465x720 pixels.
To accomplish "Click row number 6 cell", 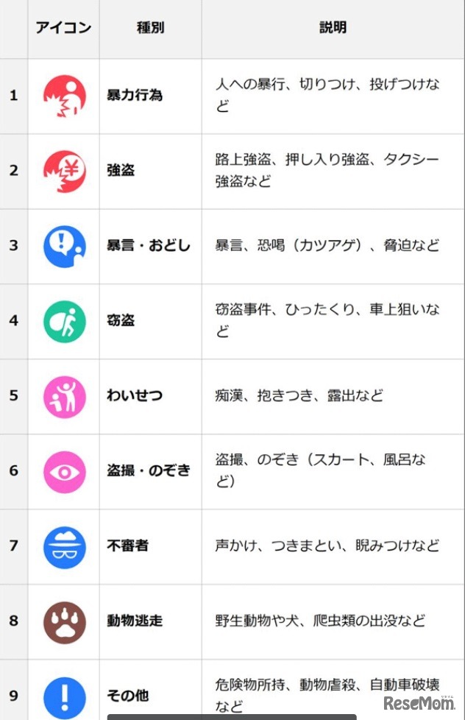I will (13, 471).
